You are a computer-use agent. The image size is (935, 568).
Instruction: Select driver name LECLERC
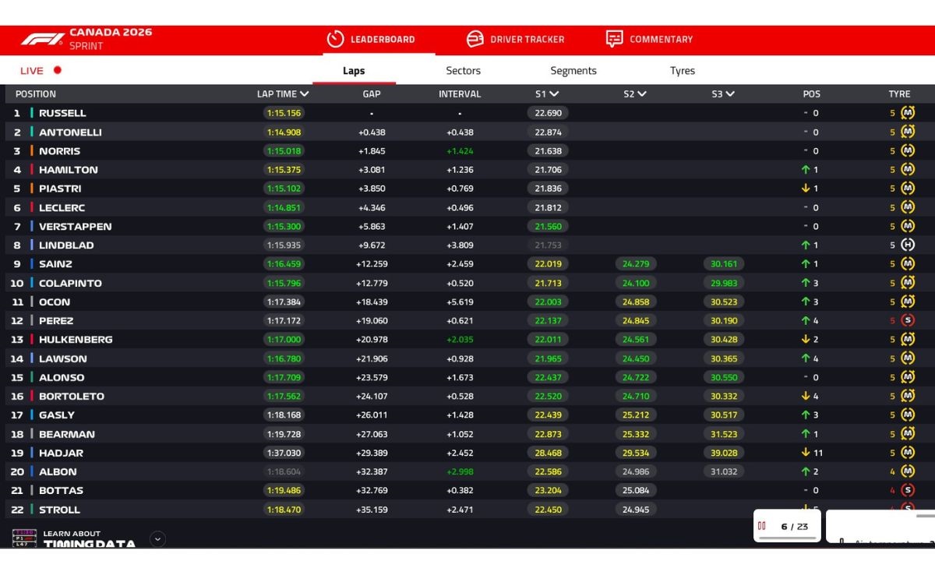click(62, 208)
